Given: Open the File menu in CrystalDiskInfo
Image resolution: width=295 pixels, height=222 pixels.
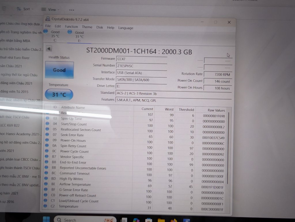Looking at the screenshot, I should (x=48, y=26).
